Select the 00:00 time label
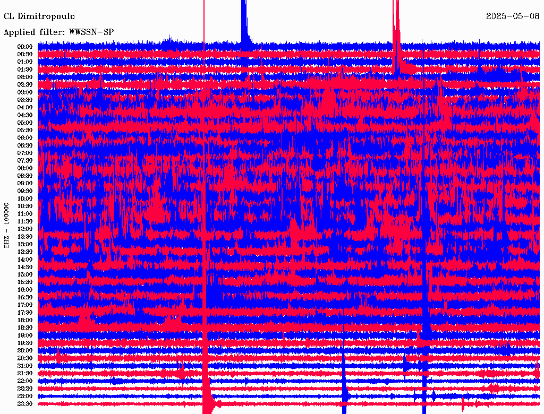Screen dimensions: 544x414 click(x=25, y=47)
